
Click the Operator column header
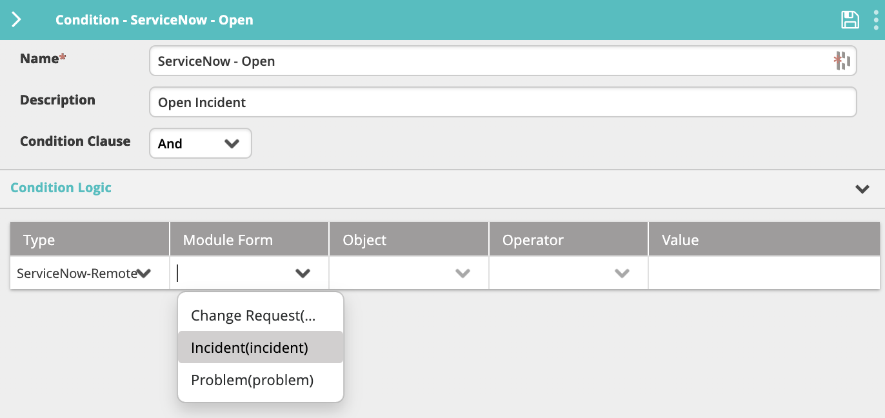tap(568, 240)
